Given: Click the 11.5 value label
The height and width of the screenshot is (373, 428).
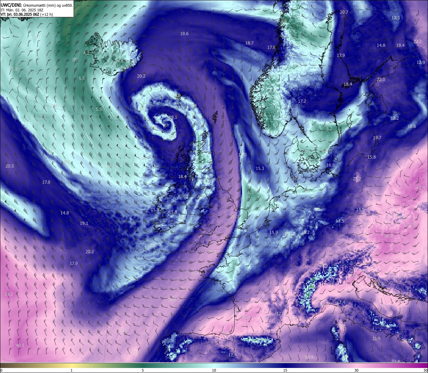Looking at the screenshot, I should tap(340, 221).
